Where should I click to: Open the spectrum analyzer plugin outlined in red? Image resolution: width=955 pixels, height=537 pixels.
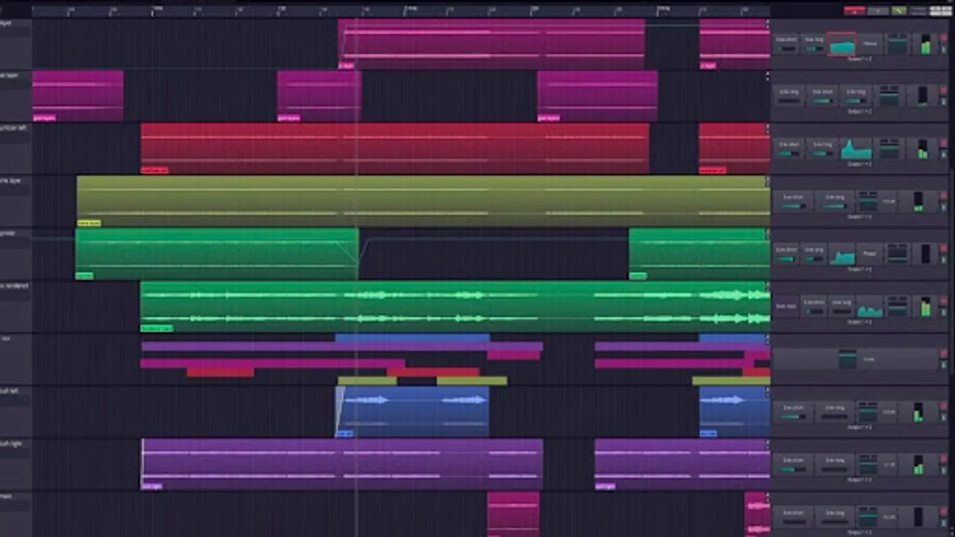(x=842, y=45)
